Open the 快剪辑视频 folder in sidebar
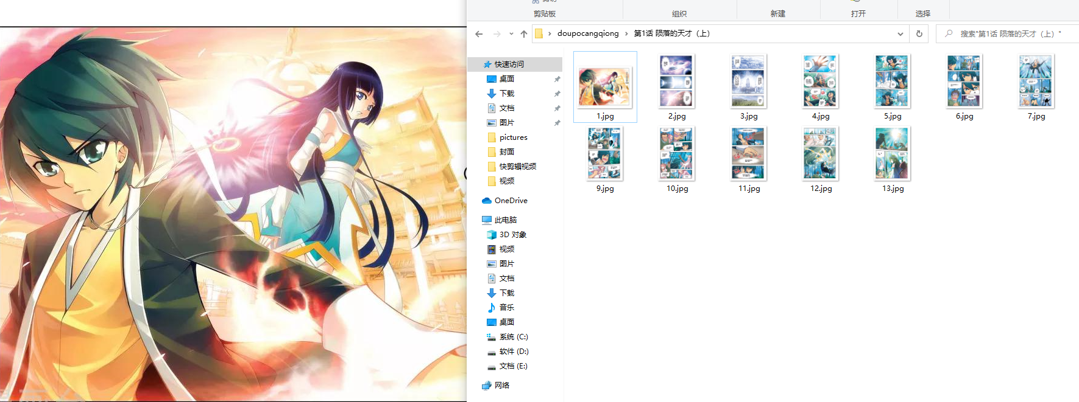The image size is (1079, 402). [518, 167]
